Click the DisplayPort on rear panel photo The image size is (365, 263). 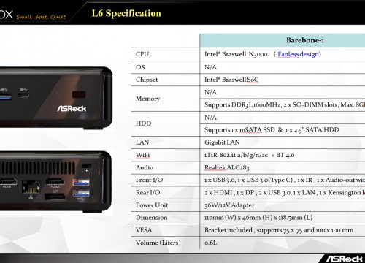coord(55,197)
